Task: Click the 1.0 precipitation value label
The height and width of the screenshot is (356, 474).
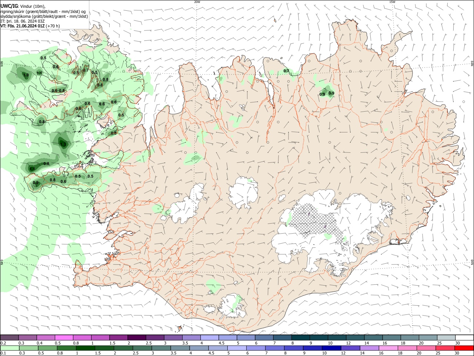Action: tap(26, 75)
